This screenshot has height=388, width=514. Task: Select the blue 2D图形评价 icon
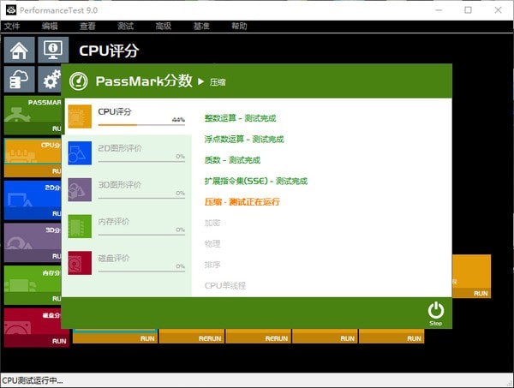[x=80, y=152]
